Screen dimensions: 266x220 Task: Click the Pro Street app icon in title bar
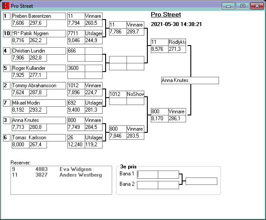point(6,7)
